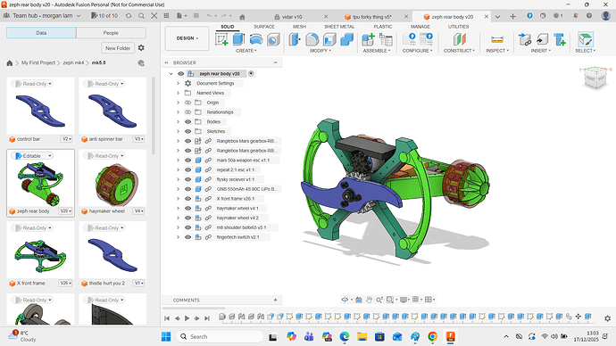Select the Offset Plane construct tool

point(459,39)
